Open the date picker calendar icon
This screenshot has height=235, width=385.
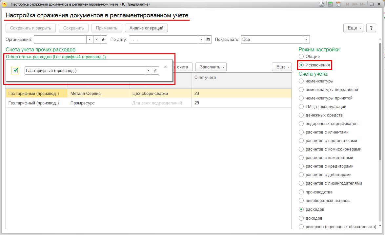point(208,40)
